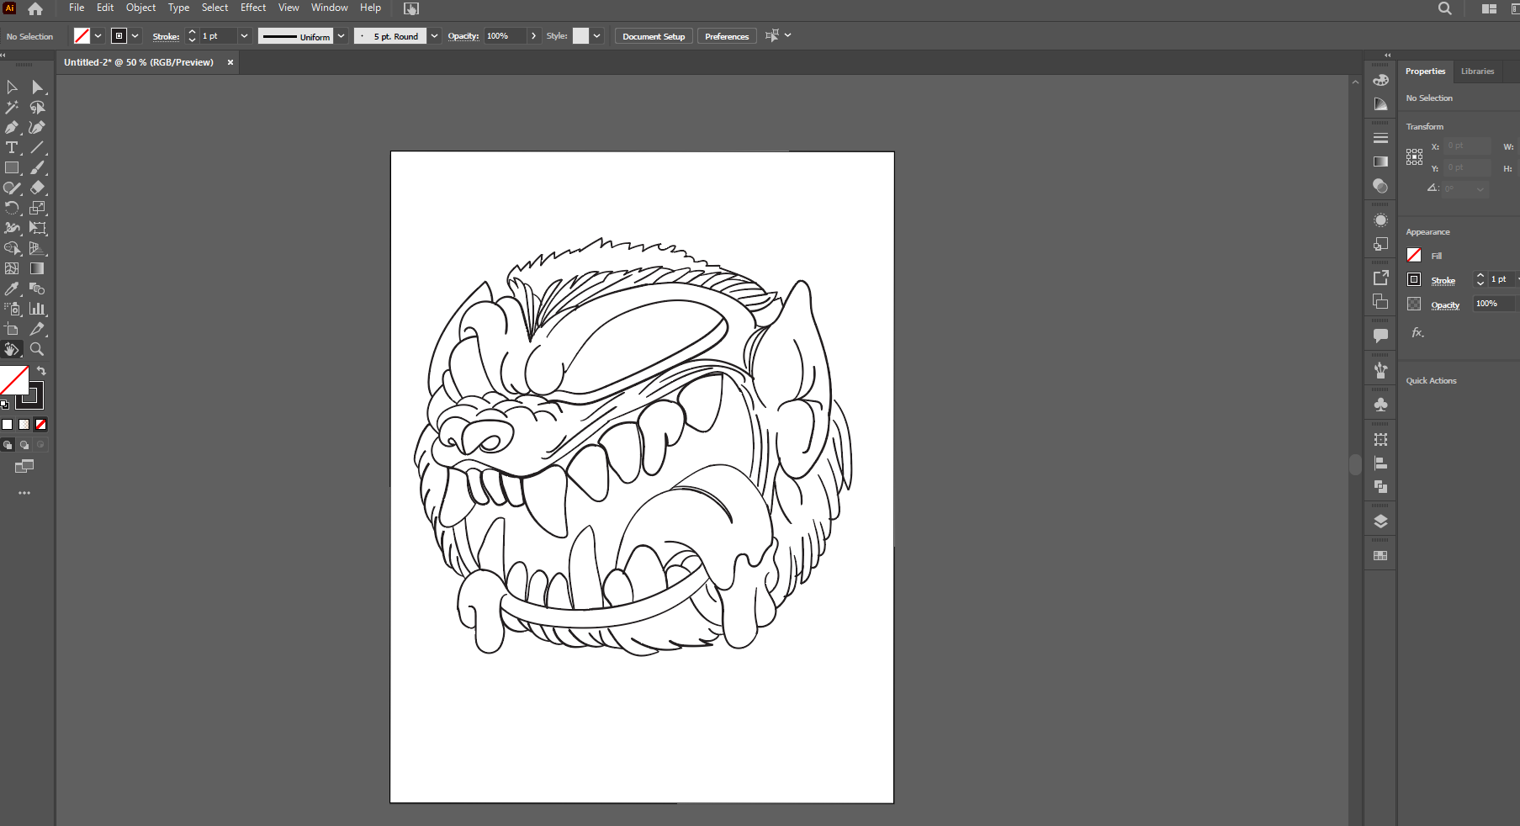Select the Artboard tool

[x=12, y=330]
